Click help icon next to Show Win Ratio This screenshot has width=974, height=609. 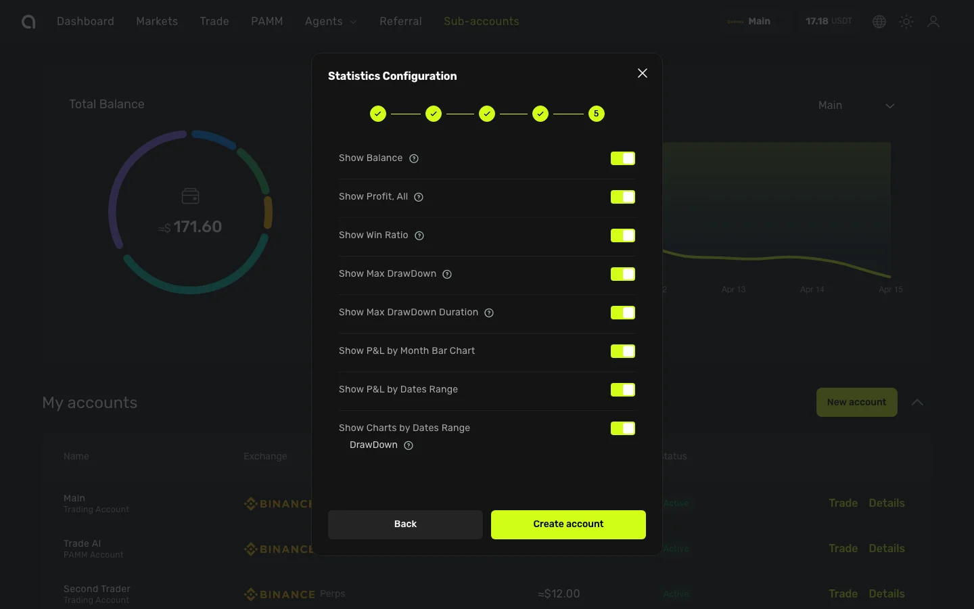(419, 235)
